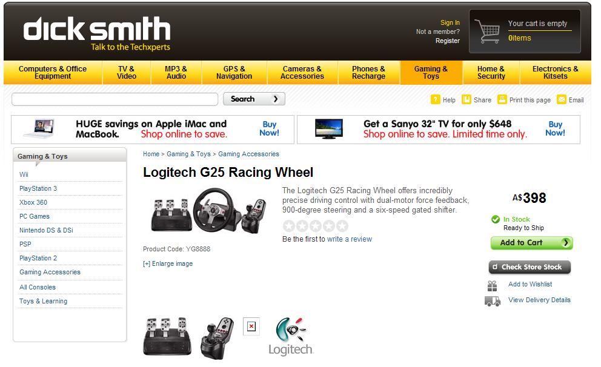Viewport: 601px width, 367px height.
Task: Open Phones & Recharge menu
Action: click(369, 73)
